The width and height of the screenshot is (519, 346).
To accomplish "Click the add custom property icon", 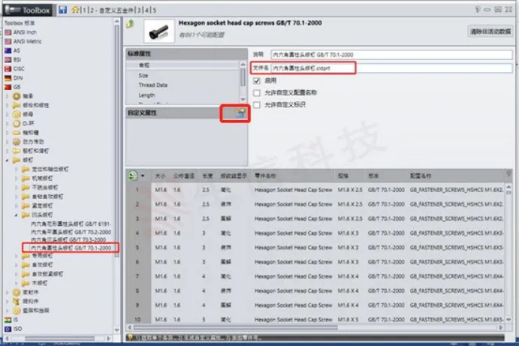I will [239, 113].
